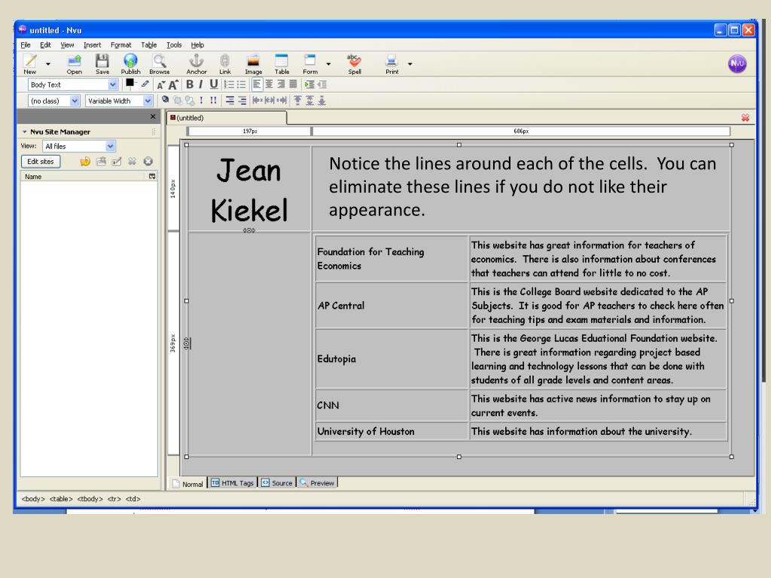Click the double exclamation strong emphasis icon
Viewport: 771px width, 578px height.
pyautogui.click(x=213, y=101)
